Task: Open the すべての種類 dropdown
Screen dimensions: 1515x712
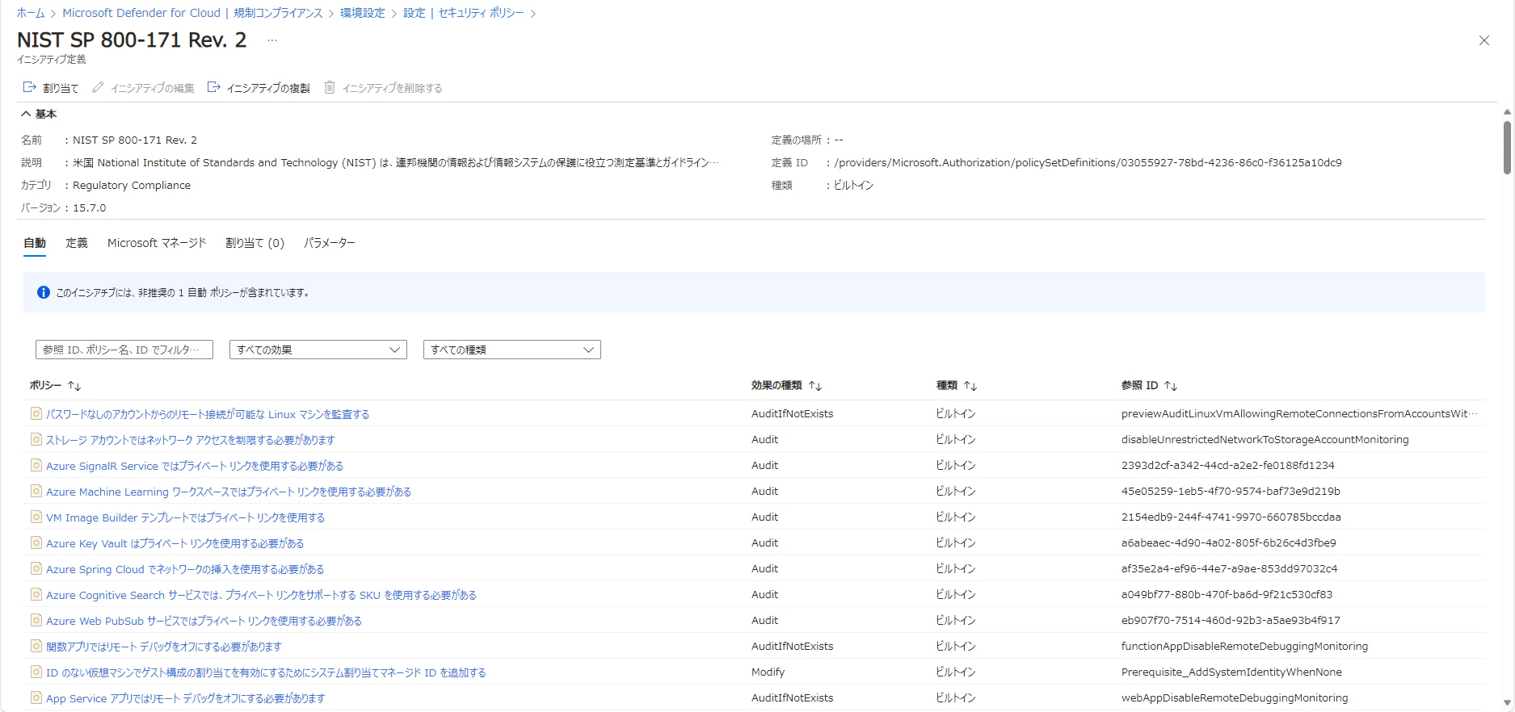Action: point(512,350)
